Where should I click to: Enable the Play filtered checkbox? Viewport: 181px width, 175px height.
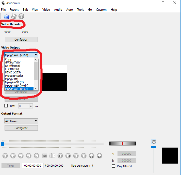(113, 166)
